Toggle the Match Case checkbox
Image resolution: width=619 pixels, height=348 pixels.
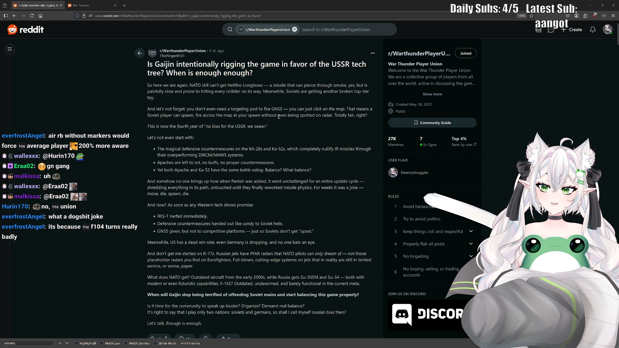[x=102, y=343]
